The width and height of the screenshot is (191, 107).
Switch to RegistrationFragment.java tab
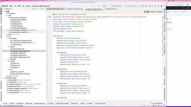(56, 9)
